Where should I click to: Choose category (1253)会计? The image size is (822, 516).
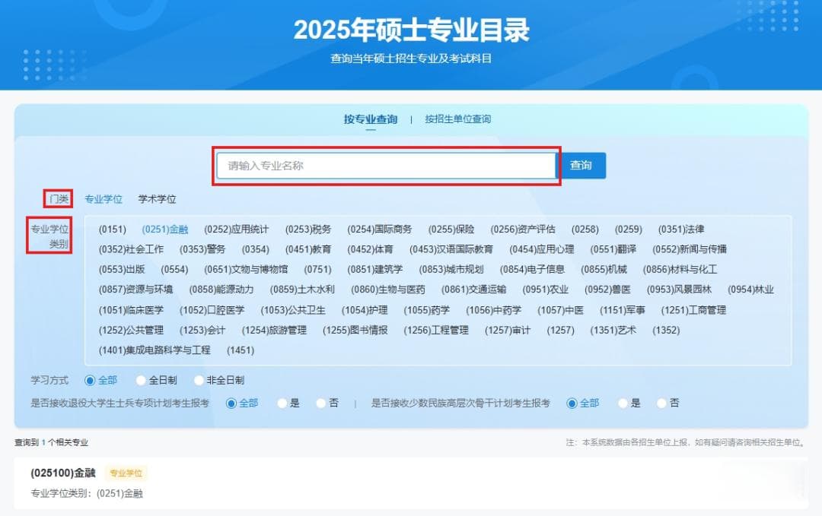202,331
